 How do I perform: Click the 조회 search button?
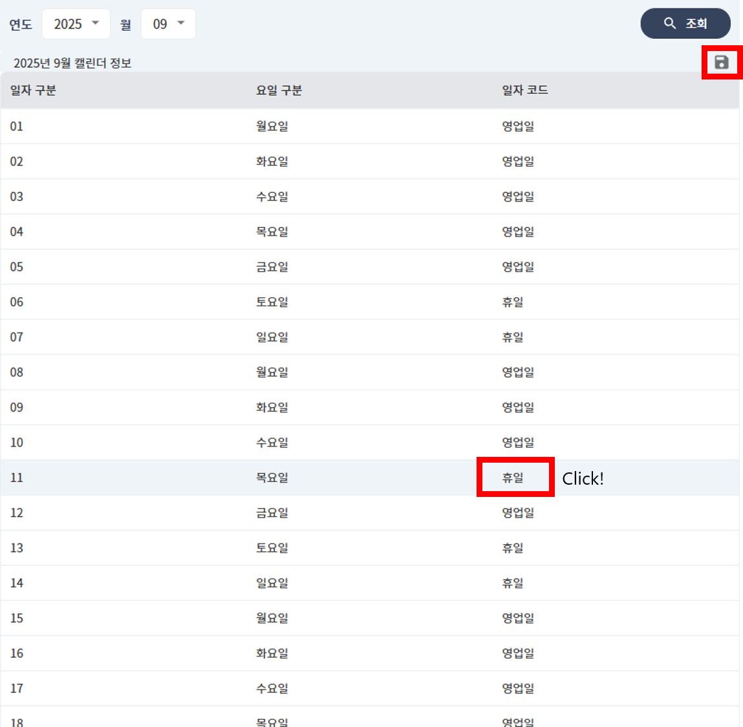(x=685, y=24)
